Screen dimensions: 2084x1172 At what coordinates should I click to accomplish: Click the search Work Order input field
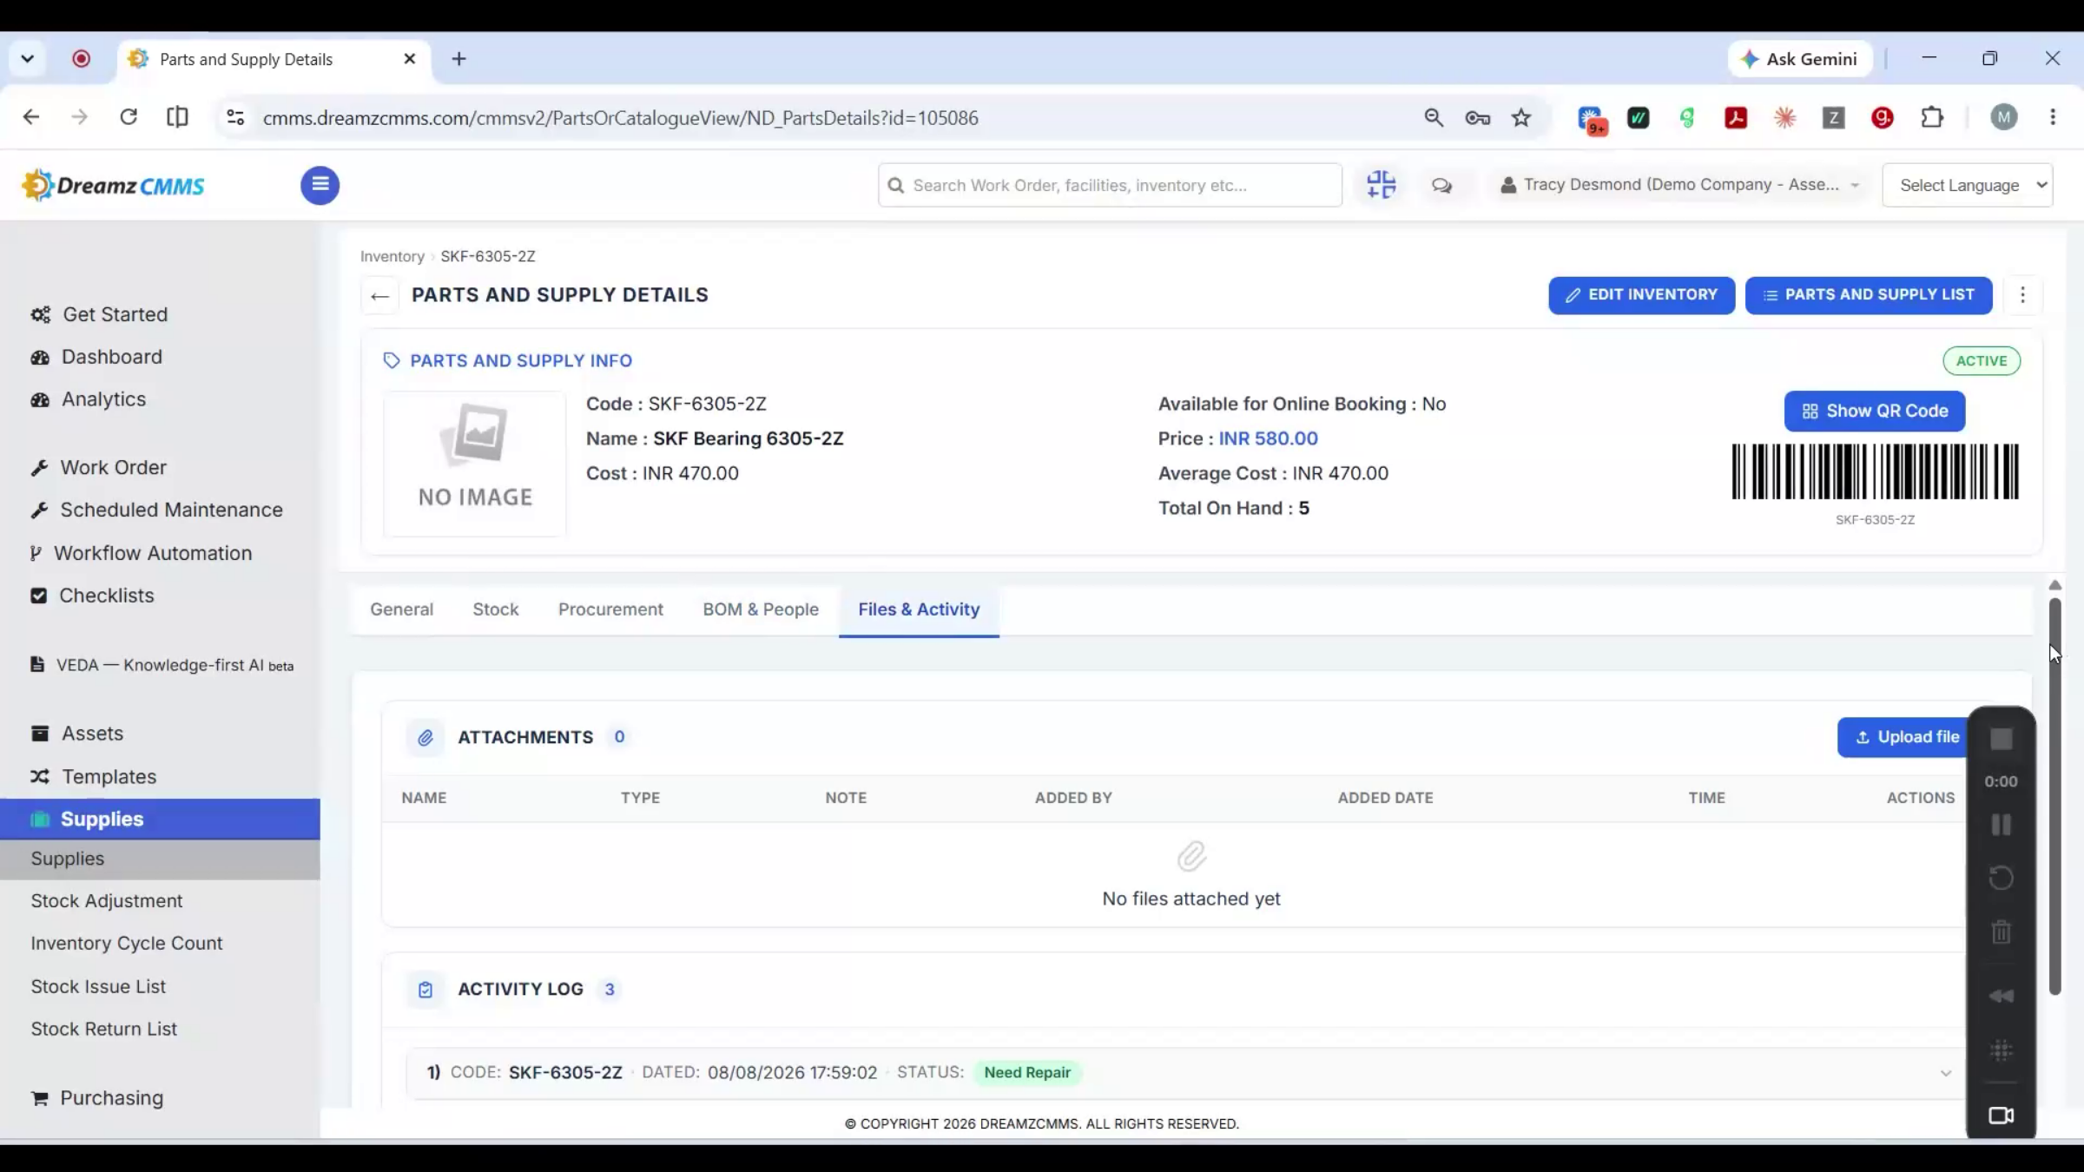coord(1110,185)
